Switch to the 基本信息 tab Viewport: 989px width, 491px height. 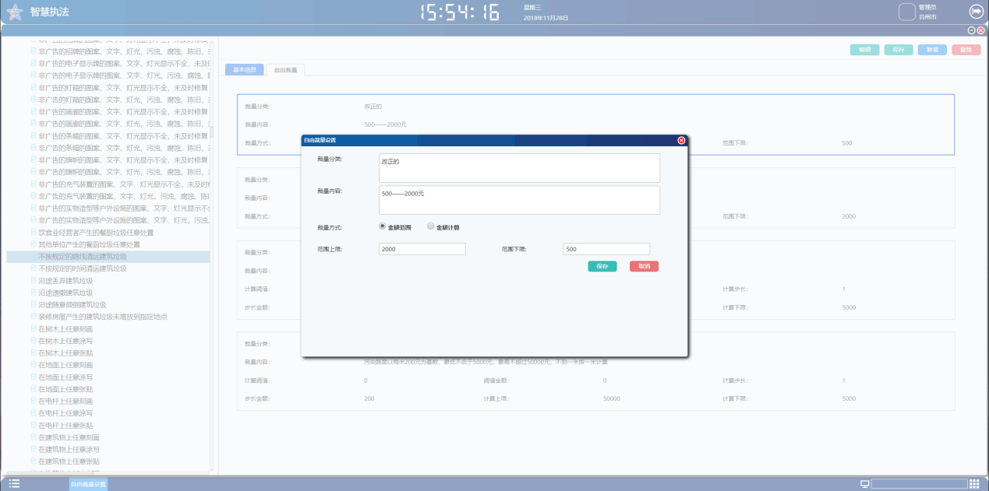tap(244, 69)
